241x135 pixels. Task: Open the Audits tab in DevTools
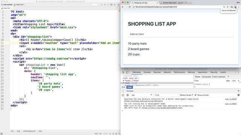coord(223,72)
